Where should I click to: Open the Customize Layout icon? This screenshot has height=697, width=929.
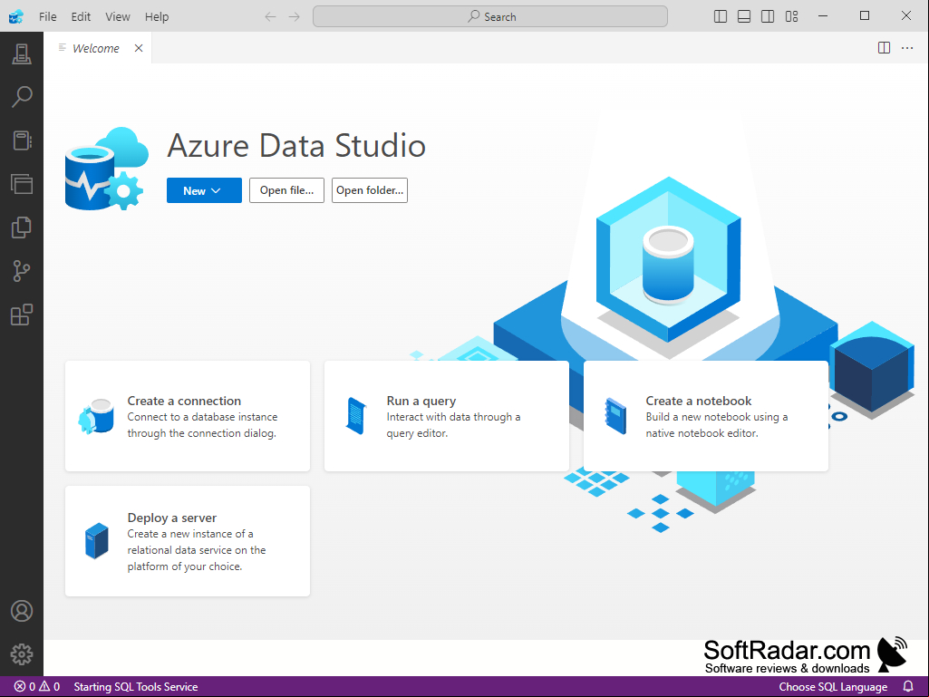[791, 16]
